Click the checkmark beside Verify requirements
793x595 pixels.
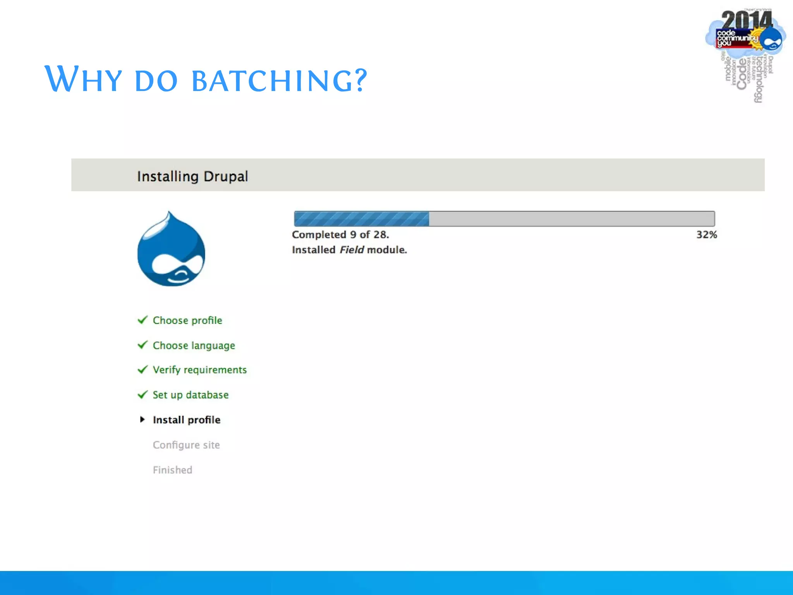point(142,370)
